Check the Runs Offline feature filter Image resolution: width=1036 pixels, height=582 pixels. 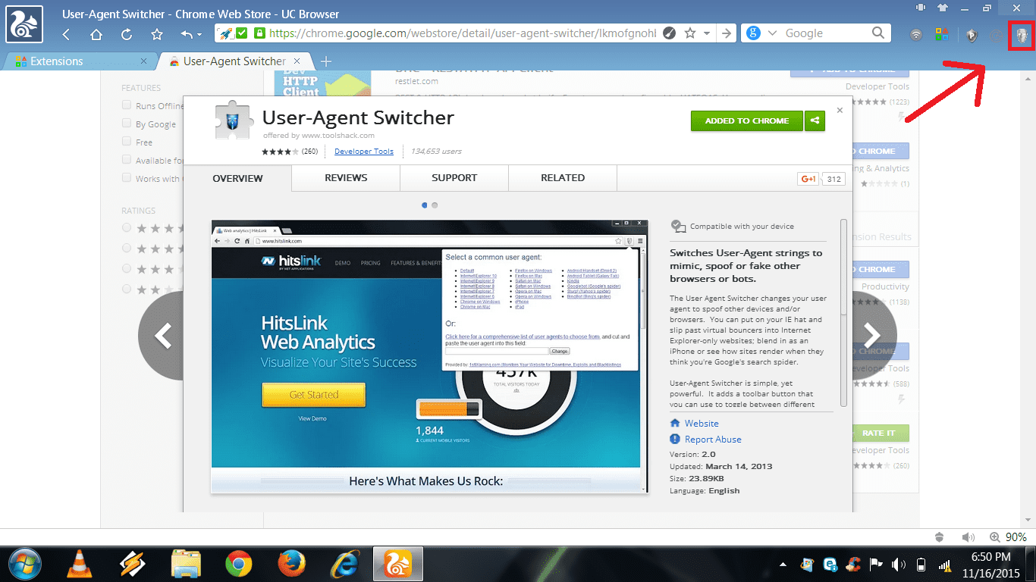[127, 106]
